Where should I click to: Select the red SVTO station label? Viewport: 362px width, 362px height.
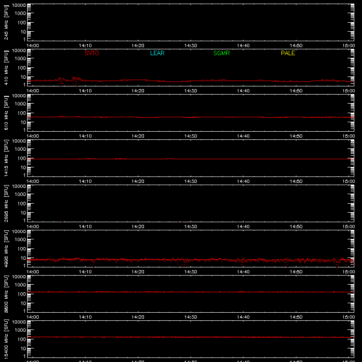92,53
